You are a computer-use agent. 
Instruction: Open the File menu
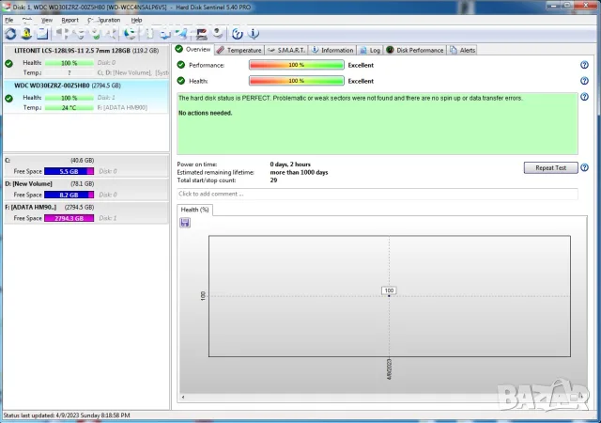pyautogui.click(x=9, y=20)
